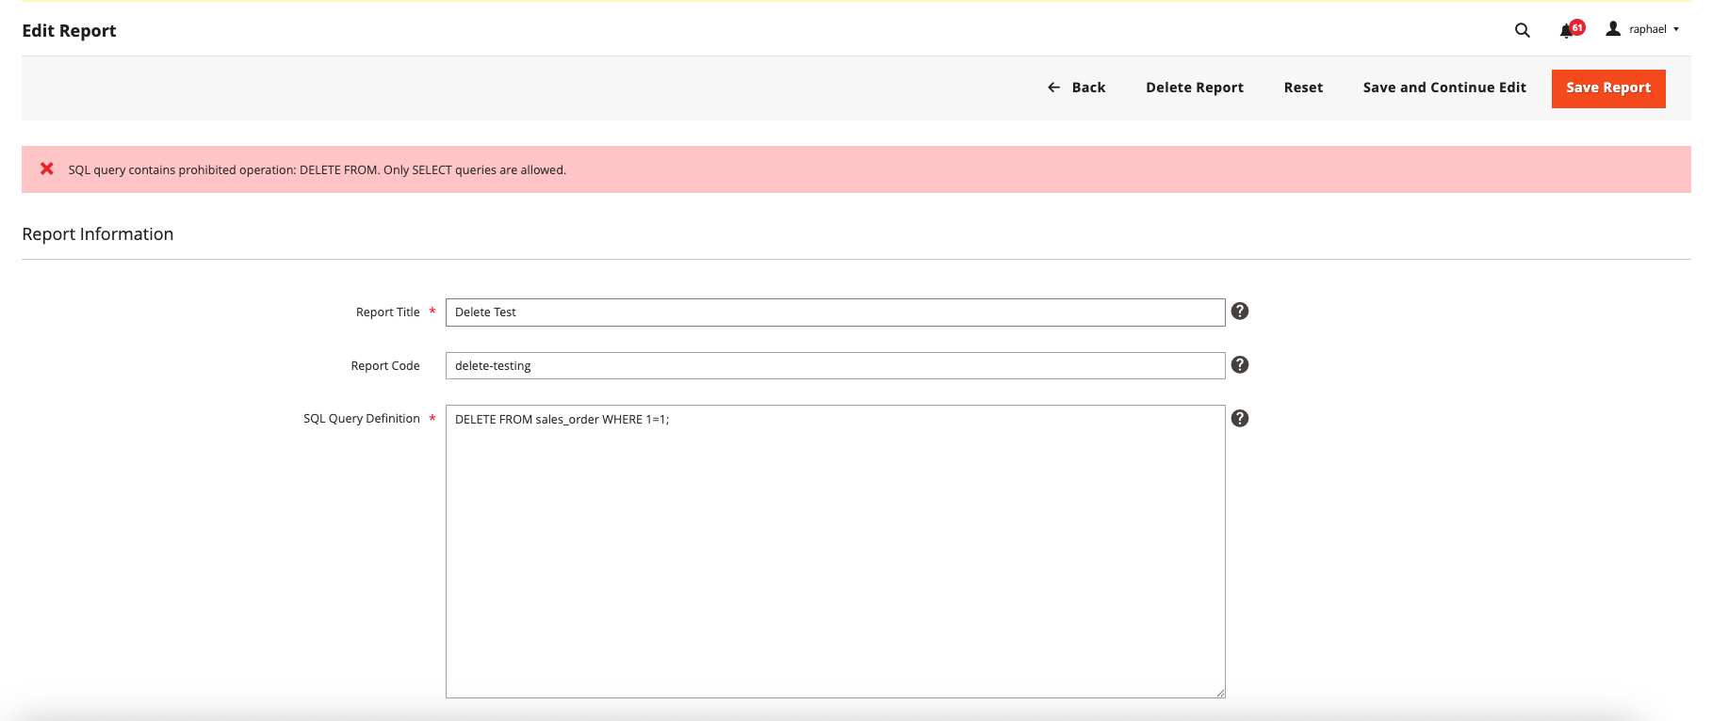Click Save and Continue Edit
Screen dimensions: 1712x721
coord(1443,88)
